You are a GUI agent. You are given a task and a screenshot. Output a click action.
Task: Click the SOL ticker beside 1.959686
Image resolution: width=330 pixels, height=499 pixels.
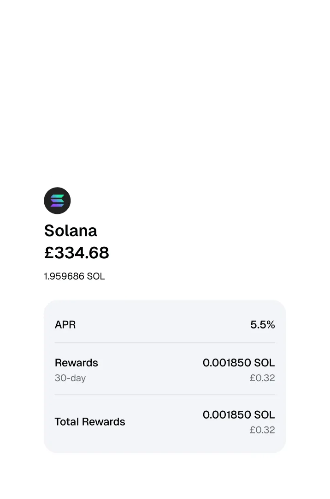pyautogui.click(x=96, y=276)
